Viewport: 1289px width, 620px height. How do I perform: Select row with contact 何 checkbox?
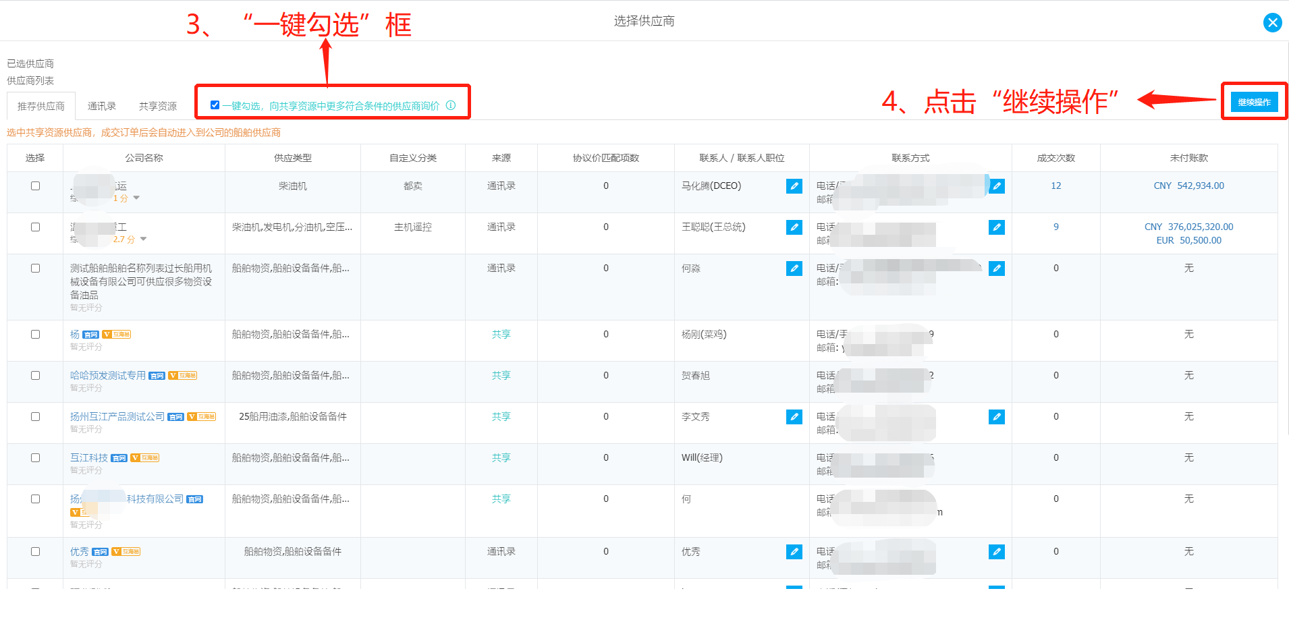point(35,499)
